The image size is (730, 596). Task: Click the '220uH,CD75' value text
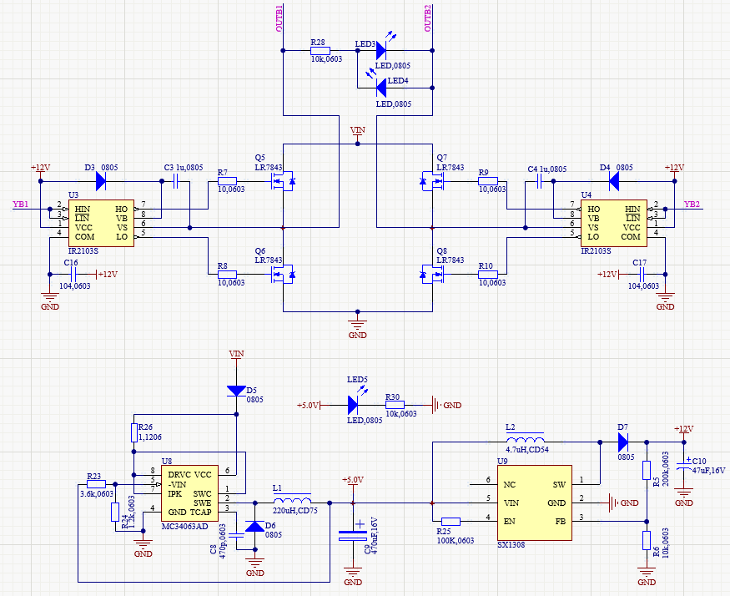[x=295, y=511]
